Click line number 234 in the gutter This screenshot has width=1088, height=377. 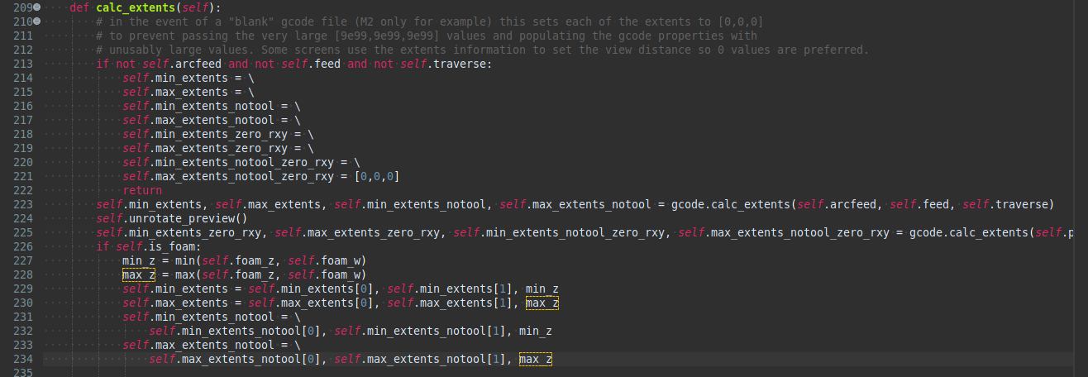[x=22, y=359]
